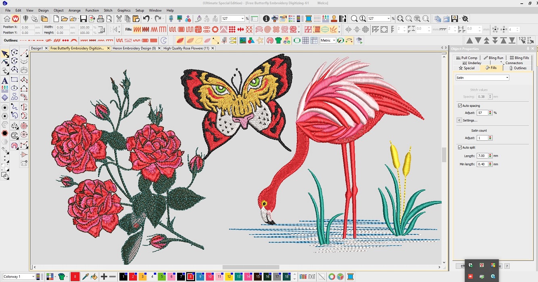538x282 pixels.
Task: Click the Save floppy disk icon
Action: tap(83, 19)
